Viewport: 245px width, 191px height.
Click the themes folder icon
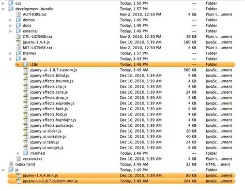(x=18, y=53)
